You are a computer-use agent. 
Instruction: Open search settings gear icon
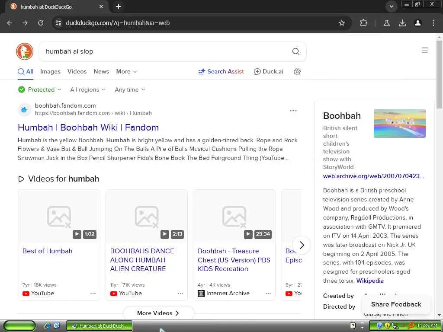pos(297,72)
